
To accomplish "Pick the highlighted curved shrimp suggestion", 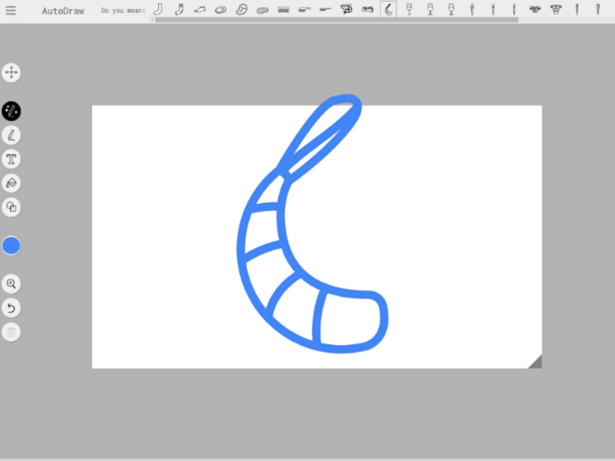I will point(388,9).
